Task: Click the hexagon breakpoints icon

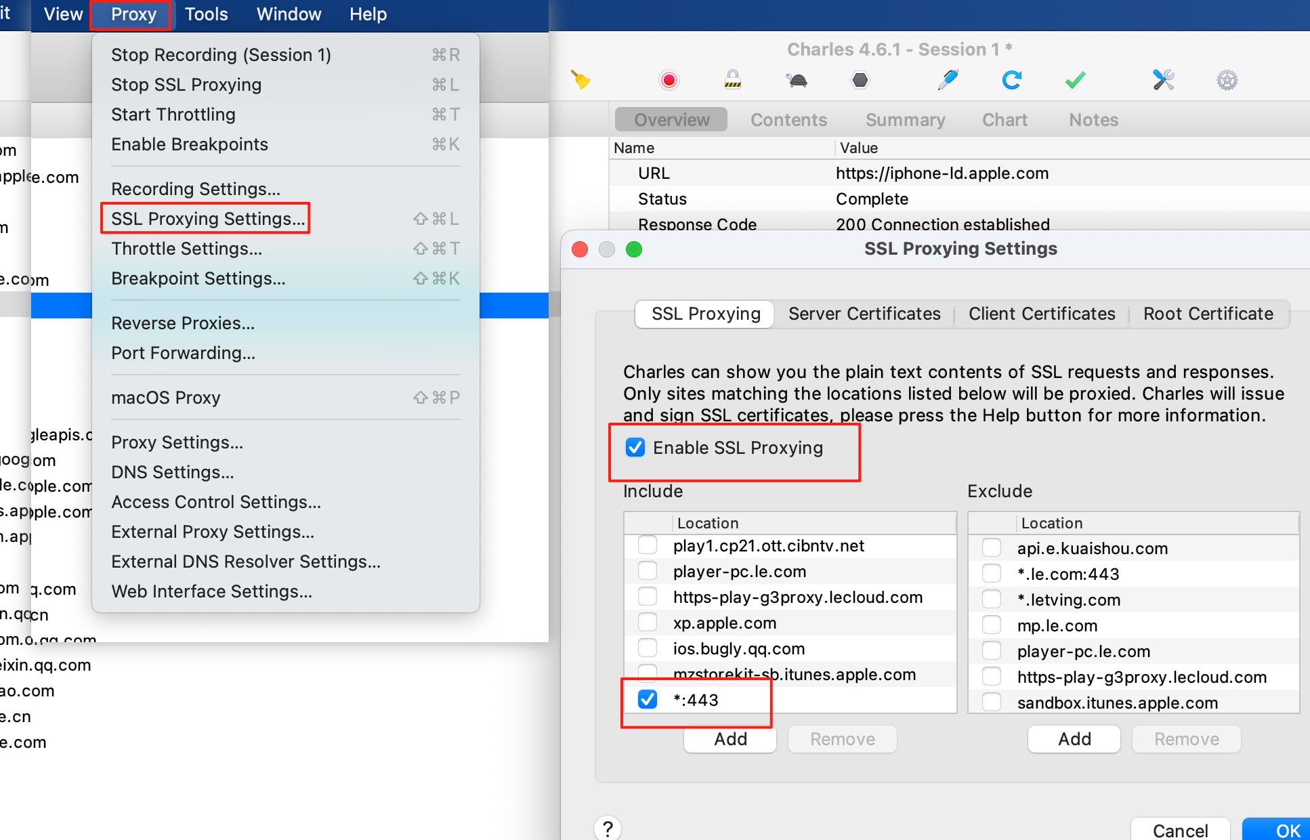Action: click(860, 80)
